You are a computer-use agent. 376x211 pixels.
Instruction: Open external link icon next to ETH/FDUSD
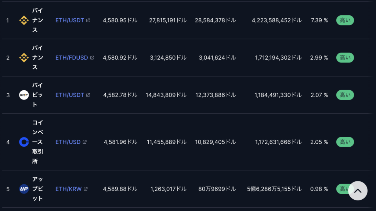pos(92,57)
